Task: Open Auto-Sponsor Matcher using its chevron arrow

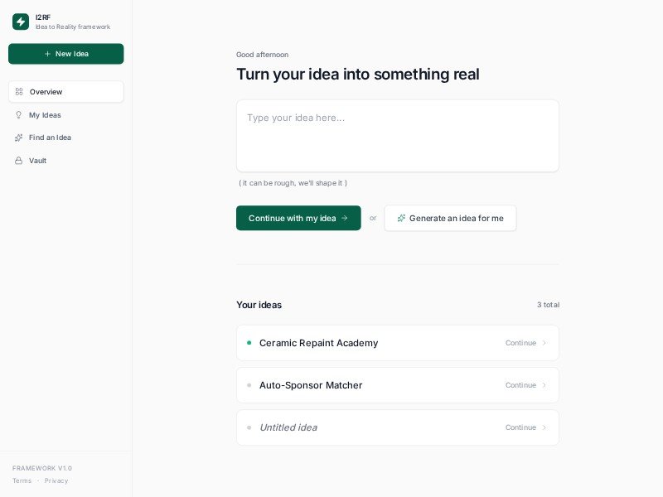Action: coord(544,385)
